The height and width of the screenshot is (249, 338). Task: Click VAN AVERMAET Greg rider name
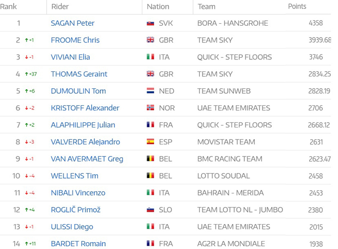(x=87, y=159)
